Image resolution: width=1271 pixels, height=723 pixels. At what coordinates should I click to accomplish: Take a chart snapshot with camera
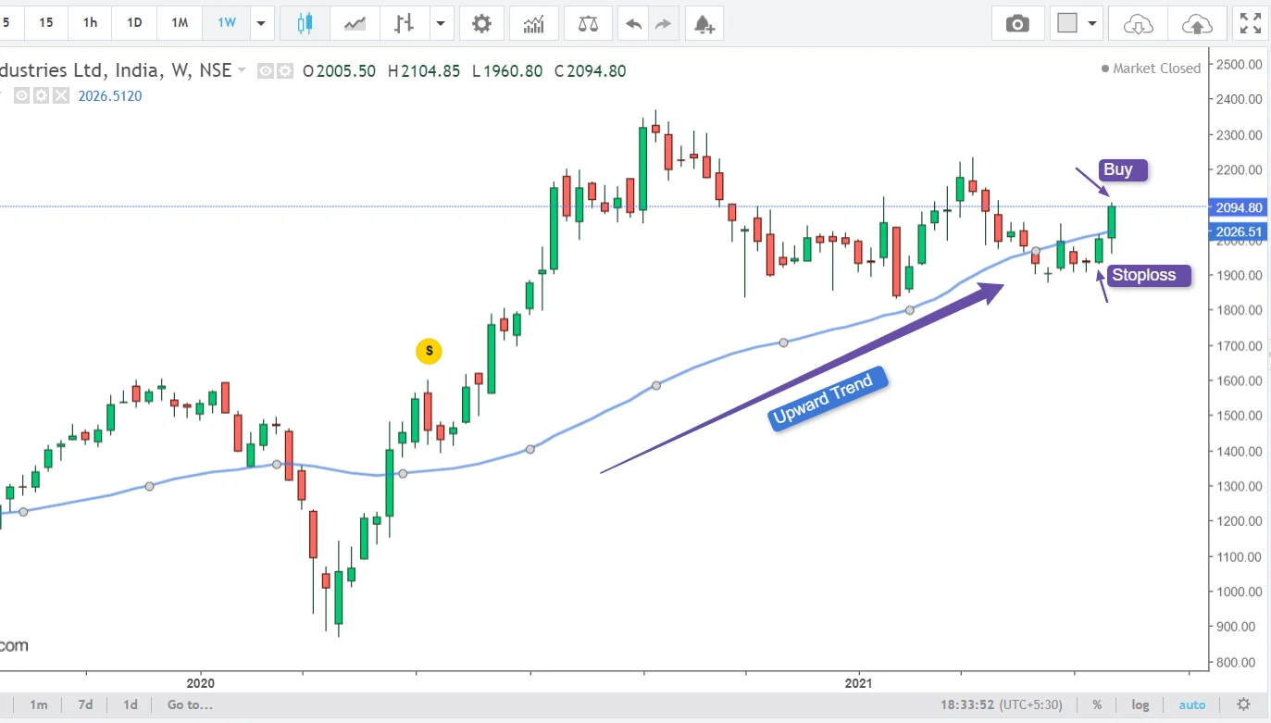click(x=1017, y=23)
